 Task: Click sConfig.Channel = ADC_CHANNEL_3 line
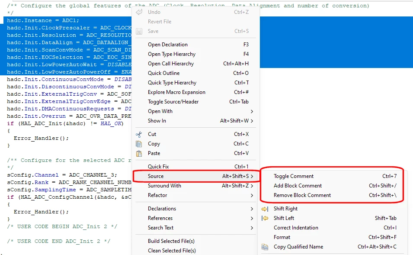62,175
